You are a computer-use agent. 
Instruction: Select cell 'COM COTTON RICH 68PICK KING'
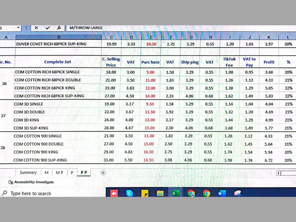coord(57,88)
